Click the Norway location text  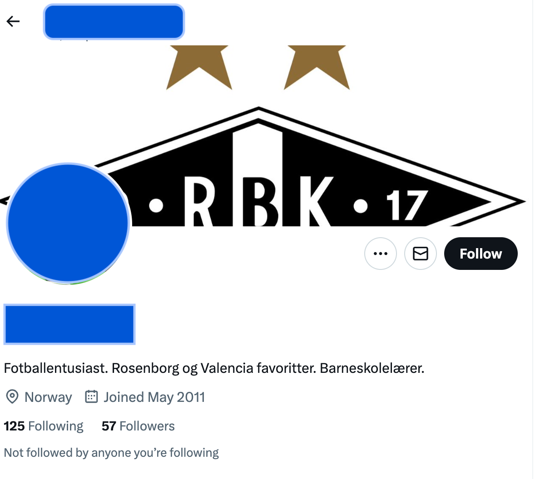click(x=48, y=397)
